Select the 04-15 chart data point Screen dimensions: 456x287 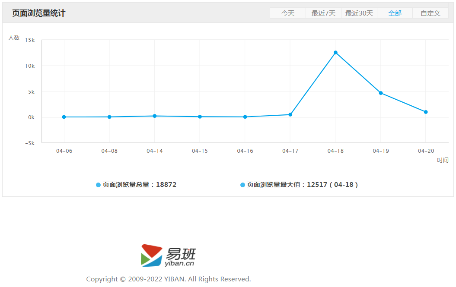[x=200, y=117]
